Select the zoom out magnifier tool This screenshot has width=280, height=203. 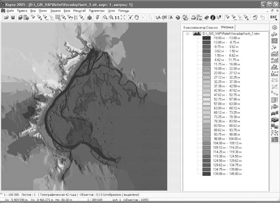pyautogui.click(x=105, y=17)
